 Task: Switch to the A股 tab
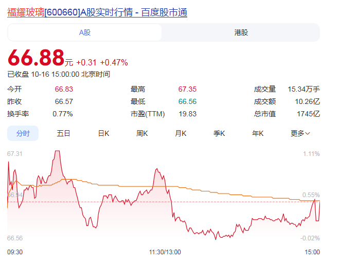pyautogui.click(x=85, y=32)
